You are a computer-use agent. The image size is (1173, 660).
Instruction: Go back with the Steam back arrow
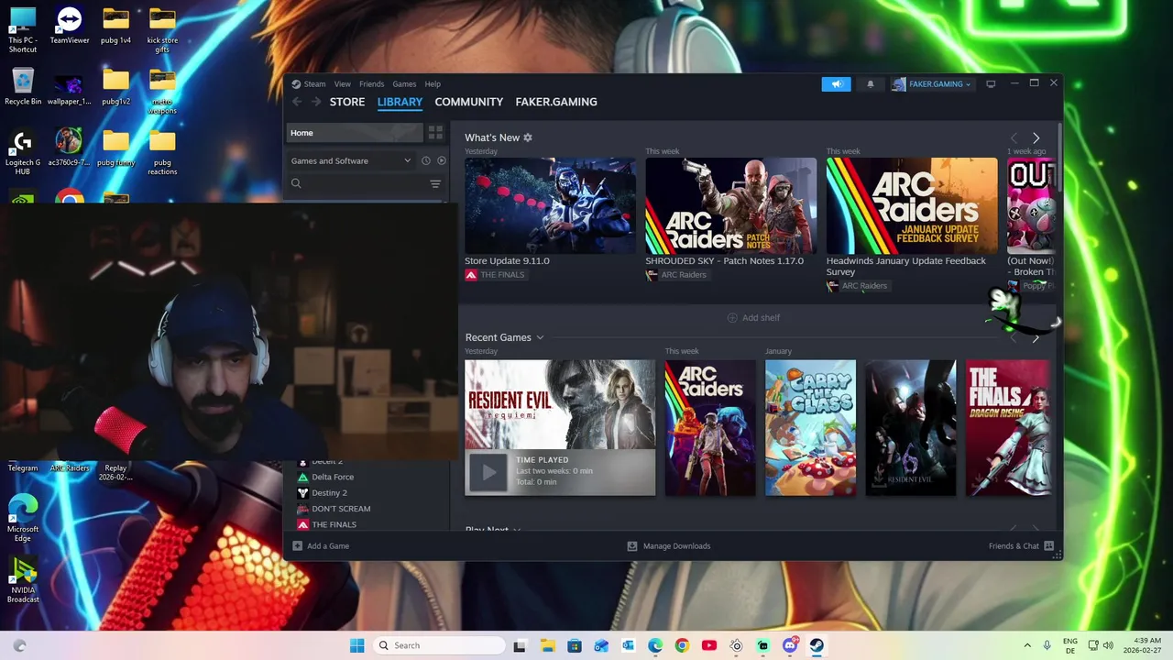[296, 102]
